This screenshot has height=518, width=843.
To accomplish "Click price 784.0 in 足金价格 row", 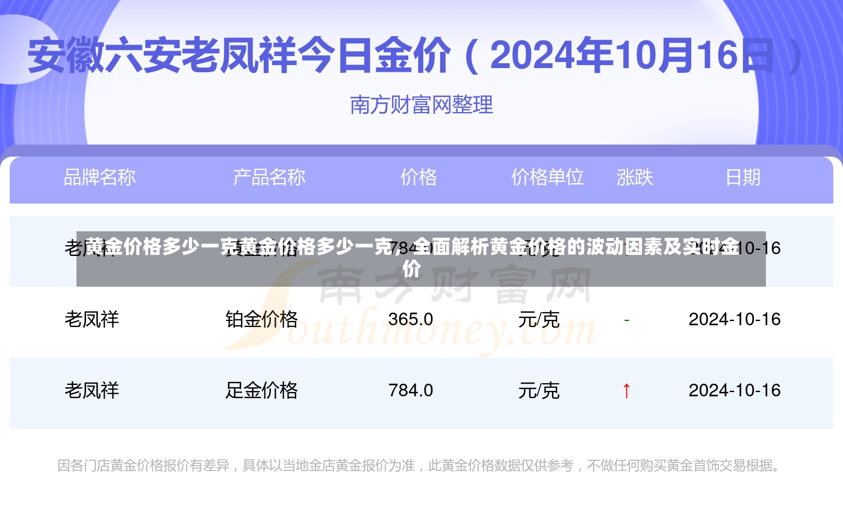I will pos(411,390).
